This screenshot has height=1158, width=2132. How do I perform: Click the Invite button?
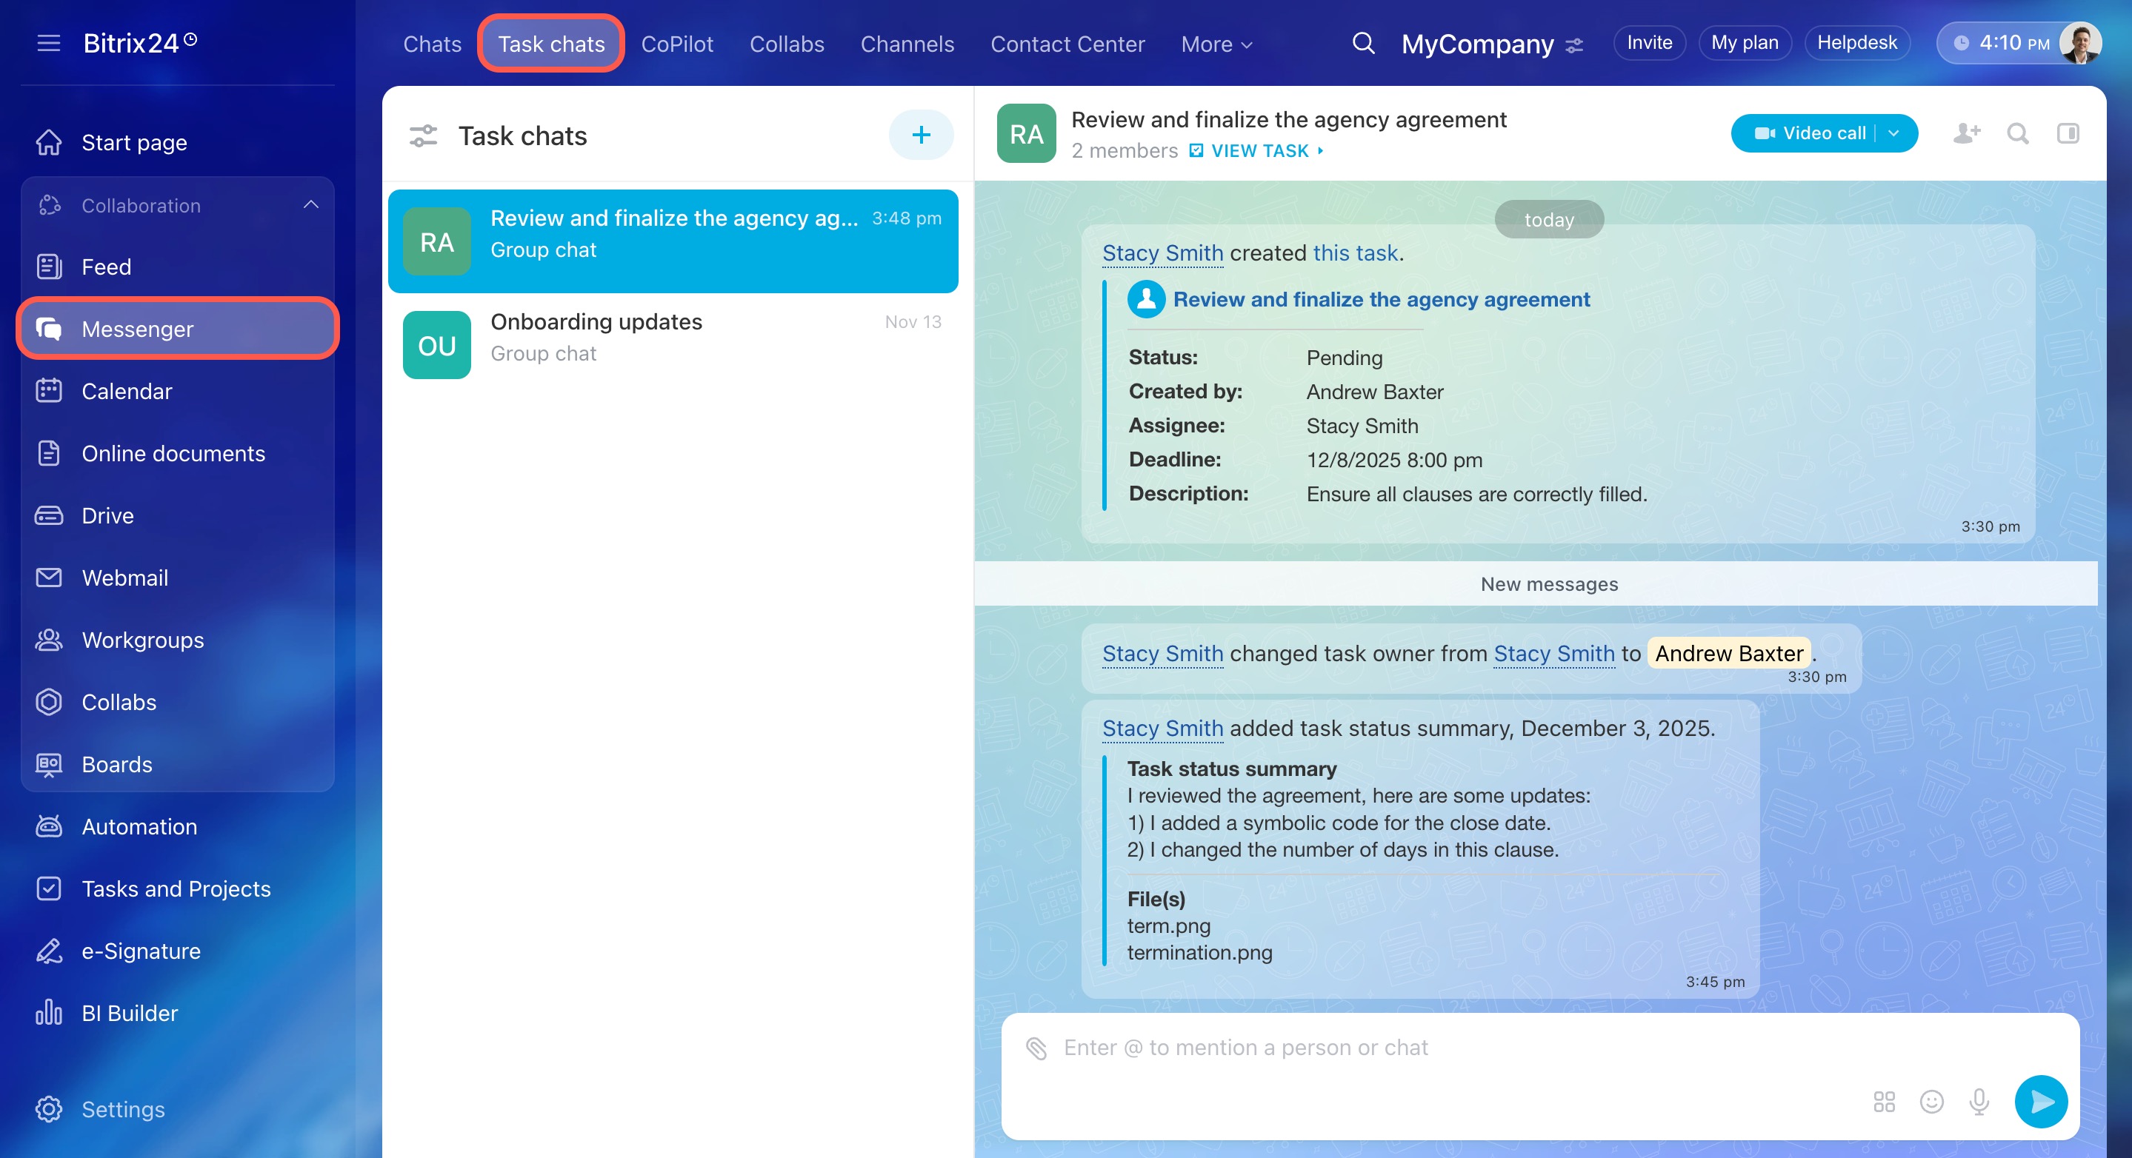[x=1649, y=42]
